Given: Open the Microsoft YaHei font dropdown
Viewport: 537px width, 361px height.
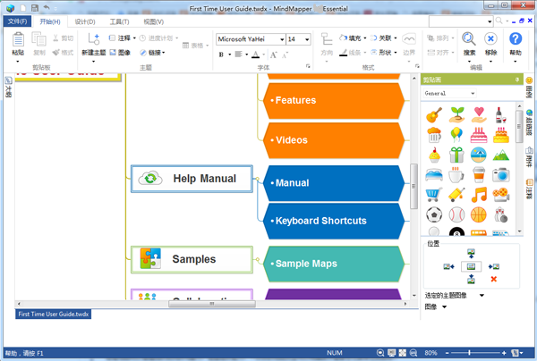Looking at the screenshot, I should point(281,39).
